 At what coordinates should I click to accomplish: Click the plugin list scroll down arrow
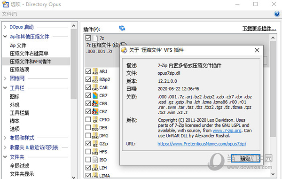point(273,174)
